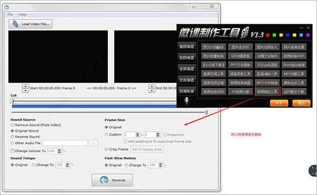Image resolution: width=317 pixels, height=195 pixels.
Task: Open 录屏神器 sidebar tab in toolbox
Action: pos(187,69)
